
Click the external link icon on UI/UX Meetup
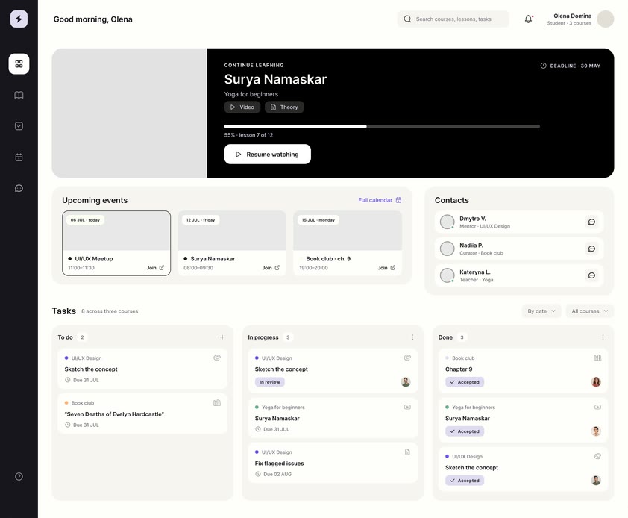[x=161, y=267]
